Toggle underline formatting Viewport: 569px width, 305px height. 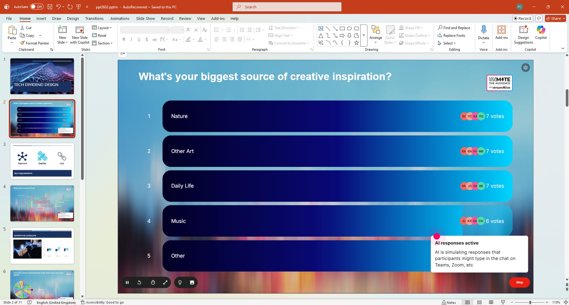click(x=139, y=39)
